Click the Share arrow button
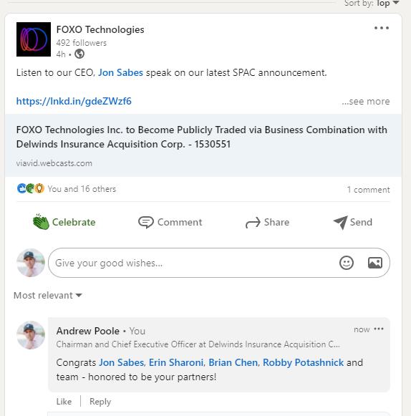The width and height of the screenshot is (411, 416). click(x=267, y=222)
